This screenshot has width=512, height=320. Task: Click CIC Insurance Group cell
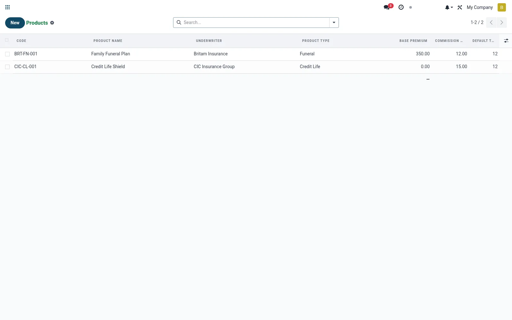coord(214,67)
